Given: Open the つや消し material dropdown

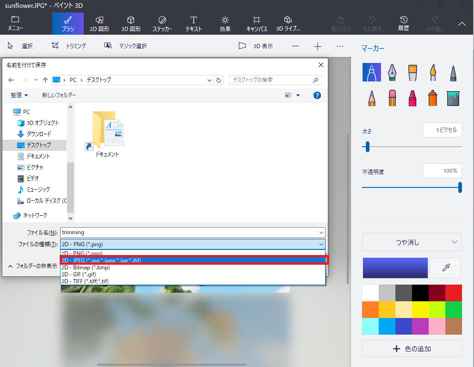Looking at the screenshot, I should (412, 242).
